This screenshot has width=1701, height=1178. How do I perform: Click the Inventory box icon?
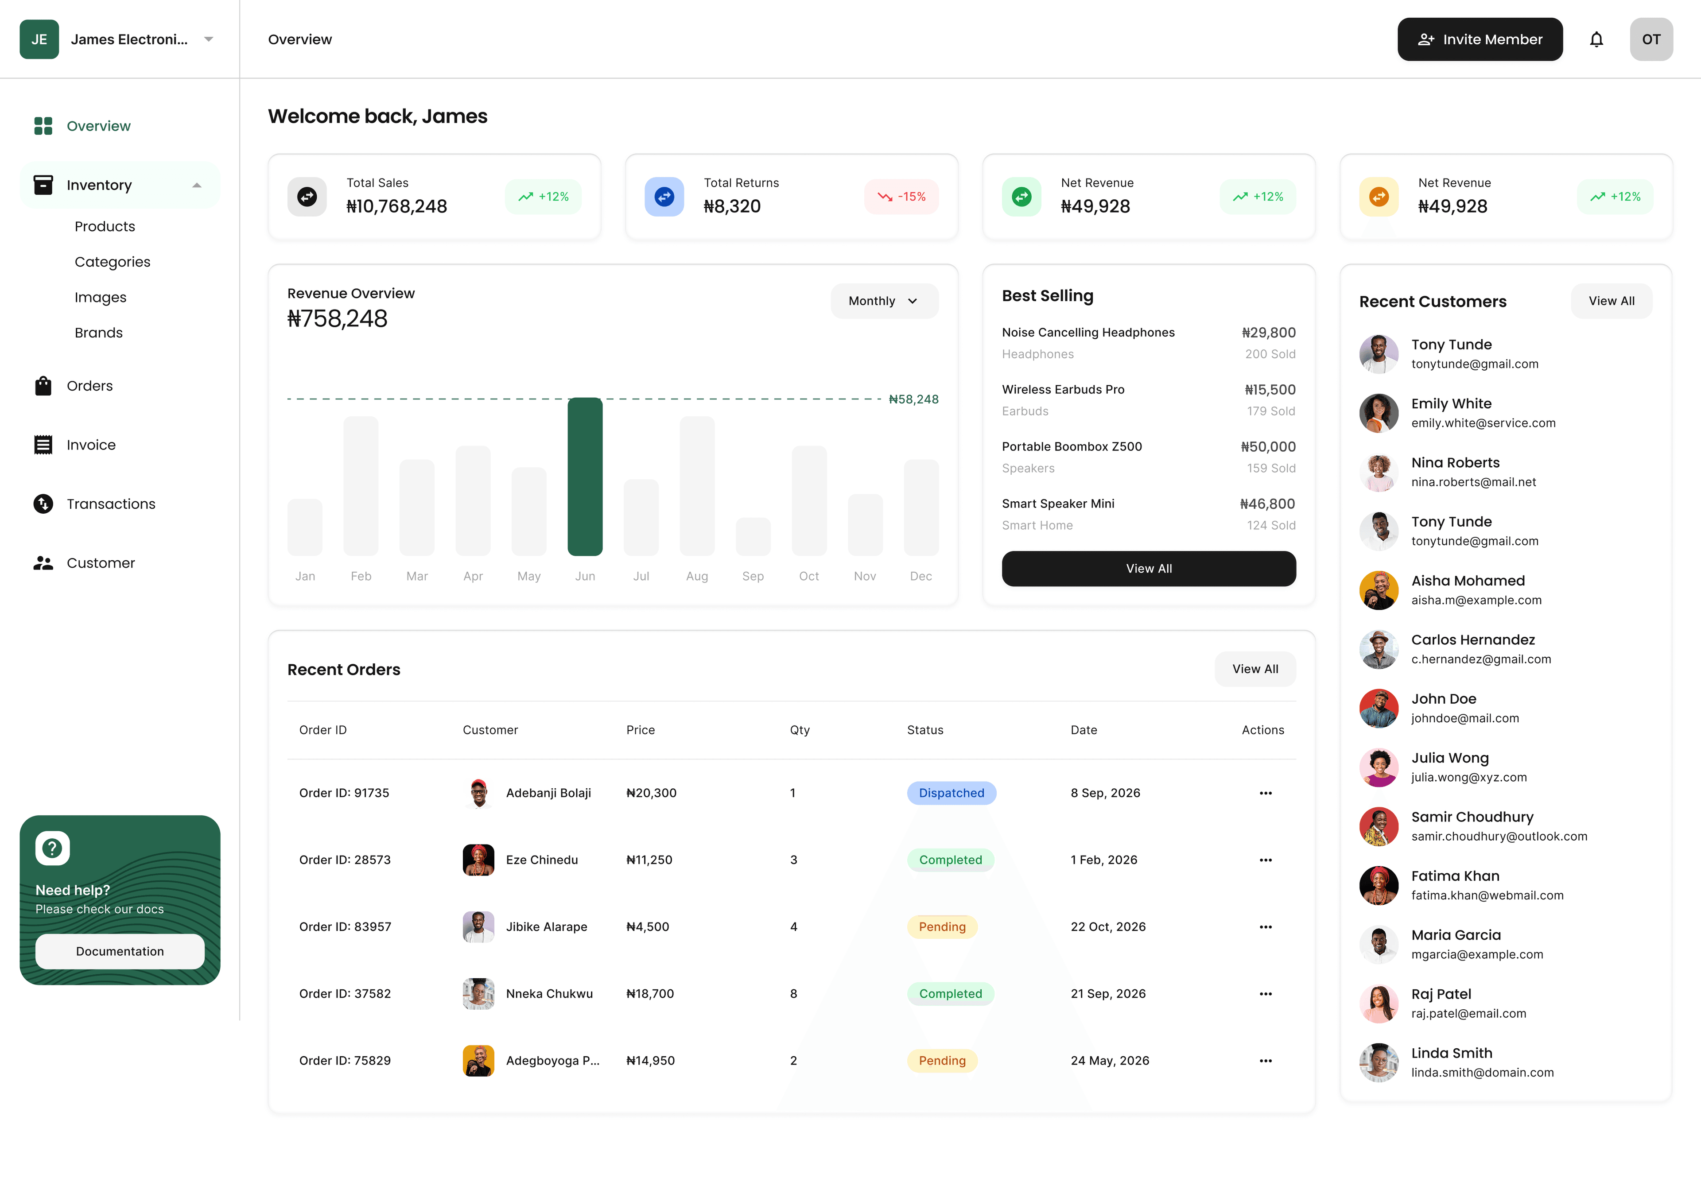[43, 185]
